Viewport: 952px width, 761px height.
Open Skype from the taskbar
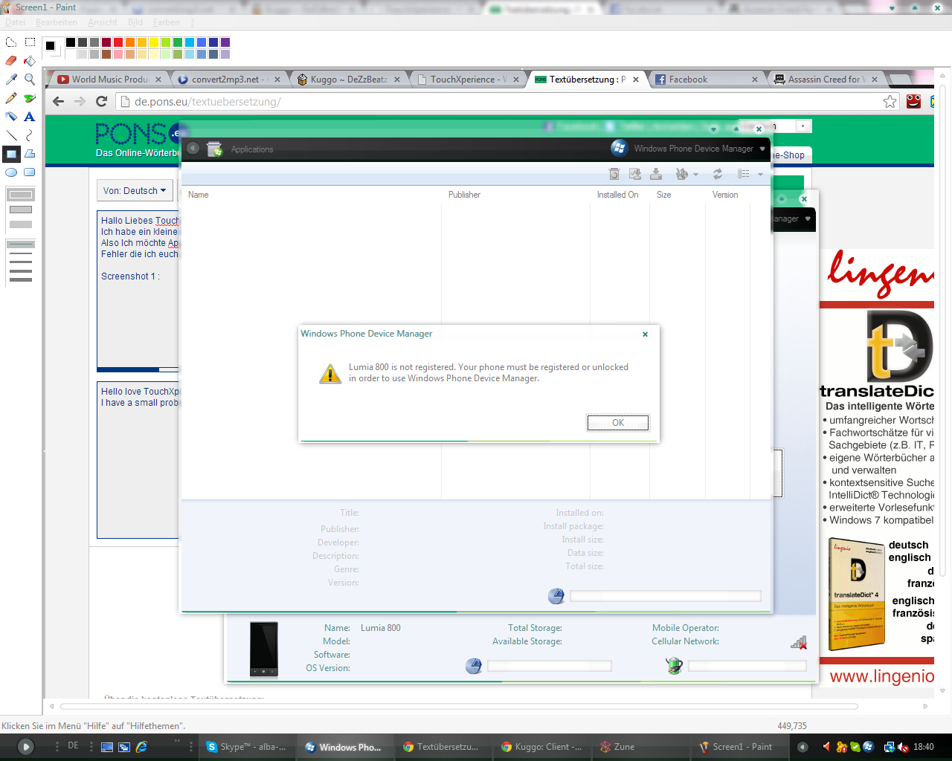(248, 747)
